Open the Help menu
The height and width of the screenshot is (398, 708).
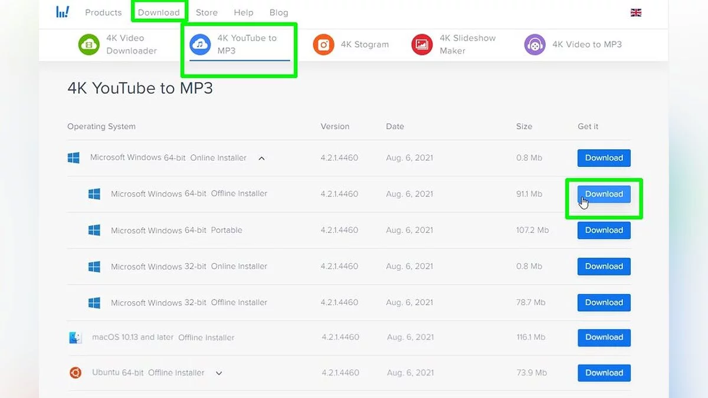243,12
